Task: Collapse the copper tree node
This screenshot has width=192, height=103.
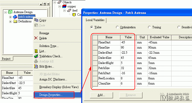Action: [60, 6]
